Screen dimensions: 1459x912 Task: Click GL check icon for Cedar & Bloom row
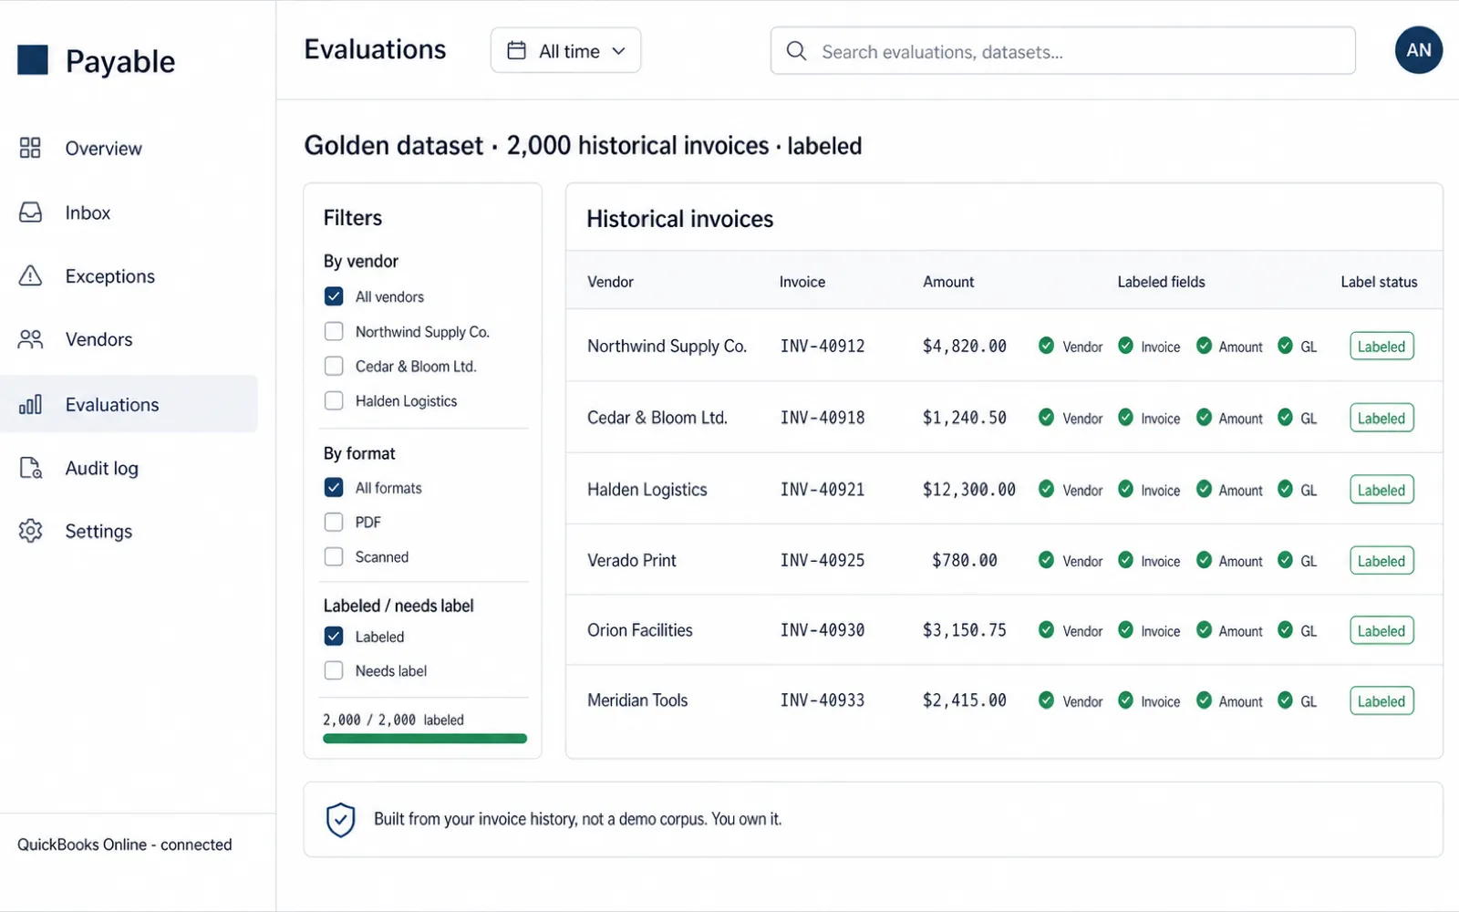tap(1285, 418)
